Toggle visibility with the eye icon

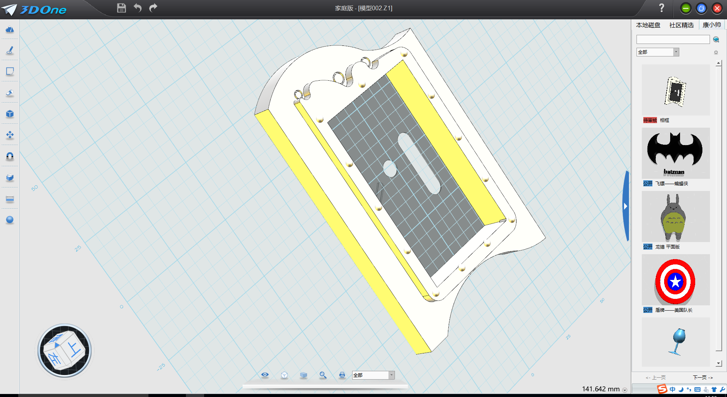(265, 375)
